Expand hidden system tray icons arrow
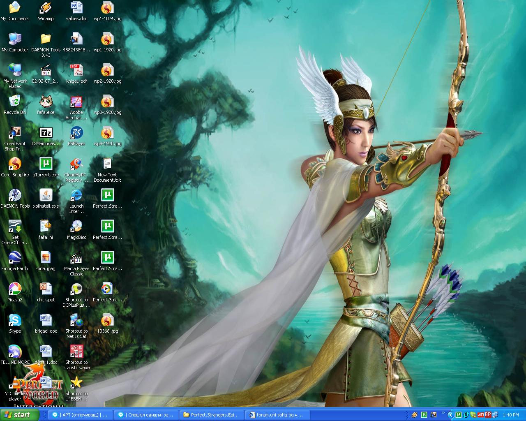The image size is (526, 421). click(x=450, y=415)
